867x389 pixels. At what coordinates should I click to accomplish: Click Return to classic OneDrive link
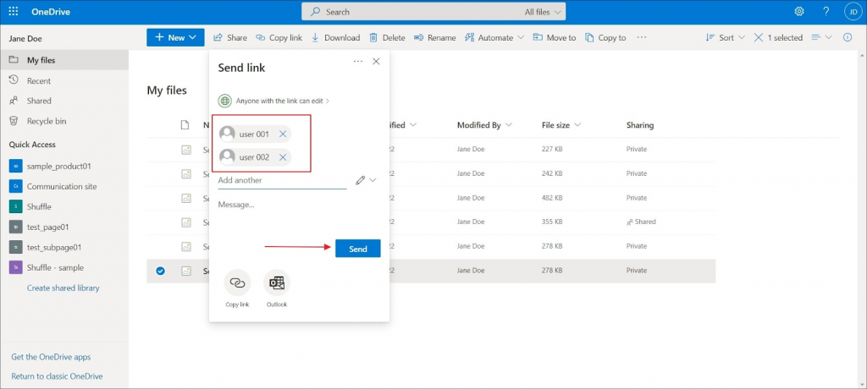pyautogui.click(x=58, y=376)
